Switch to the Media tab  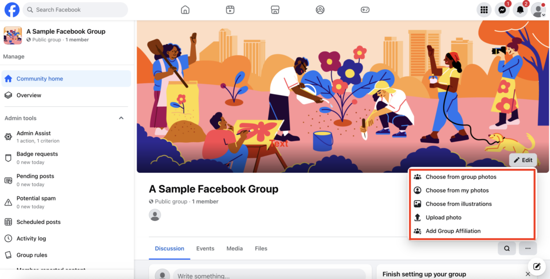234,248
